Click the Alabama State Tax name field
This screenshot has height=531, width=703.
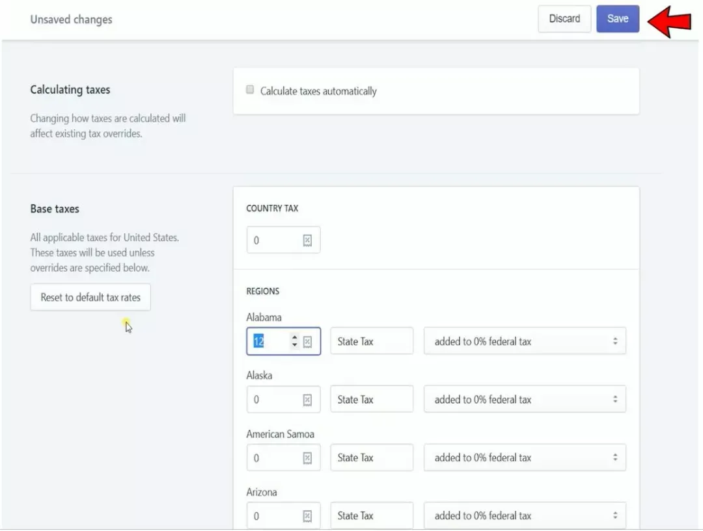point(372,341)
